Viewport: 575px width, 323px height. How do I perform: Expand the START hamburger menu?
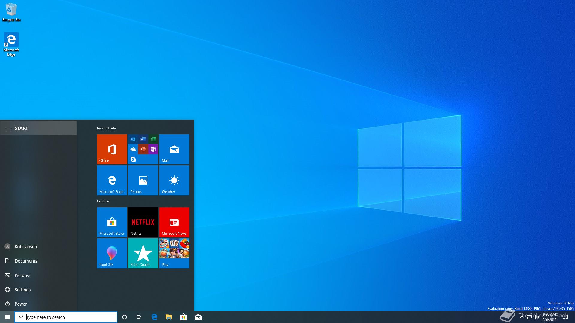[x=38, y=128]
